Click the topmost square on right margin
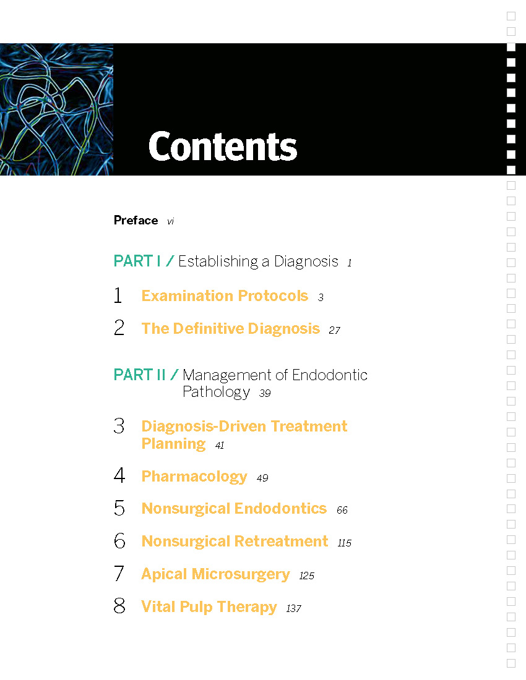This screenshot has height=680, width=526. coord(511,16)
